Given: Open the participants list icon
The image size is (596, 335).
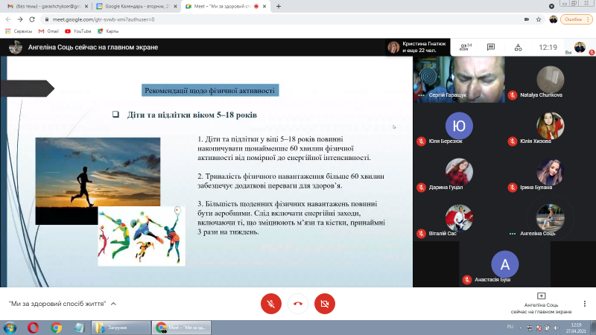Looking at the screenshot, I should pos(465,47).
